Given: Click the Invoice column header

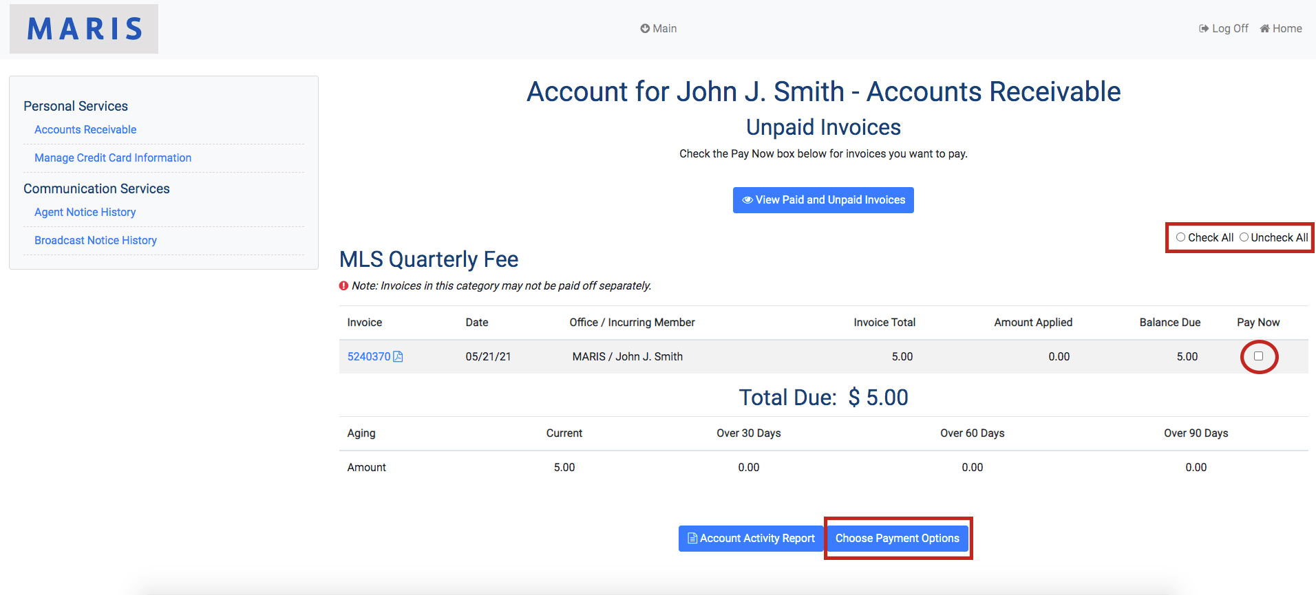Looking at the screenshot, I should (364, 323).
